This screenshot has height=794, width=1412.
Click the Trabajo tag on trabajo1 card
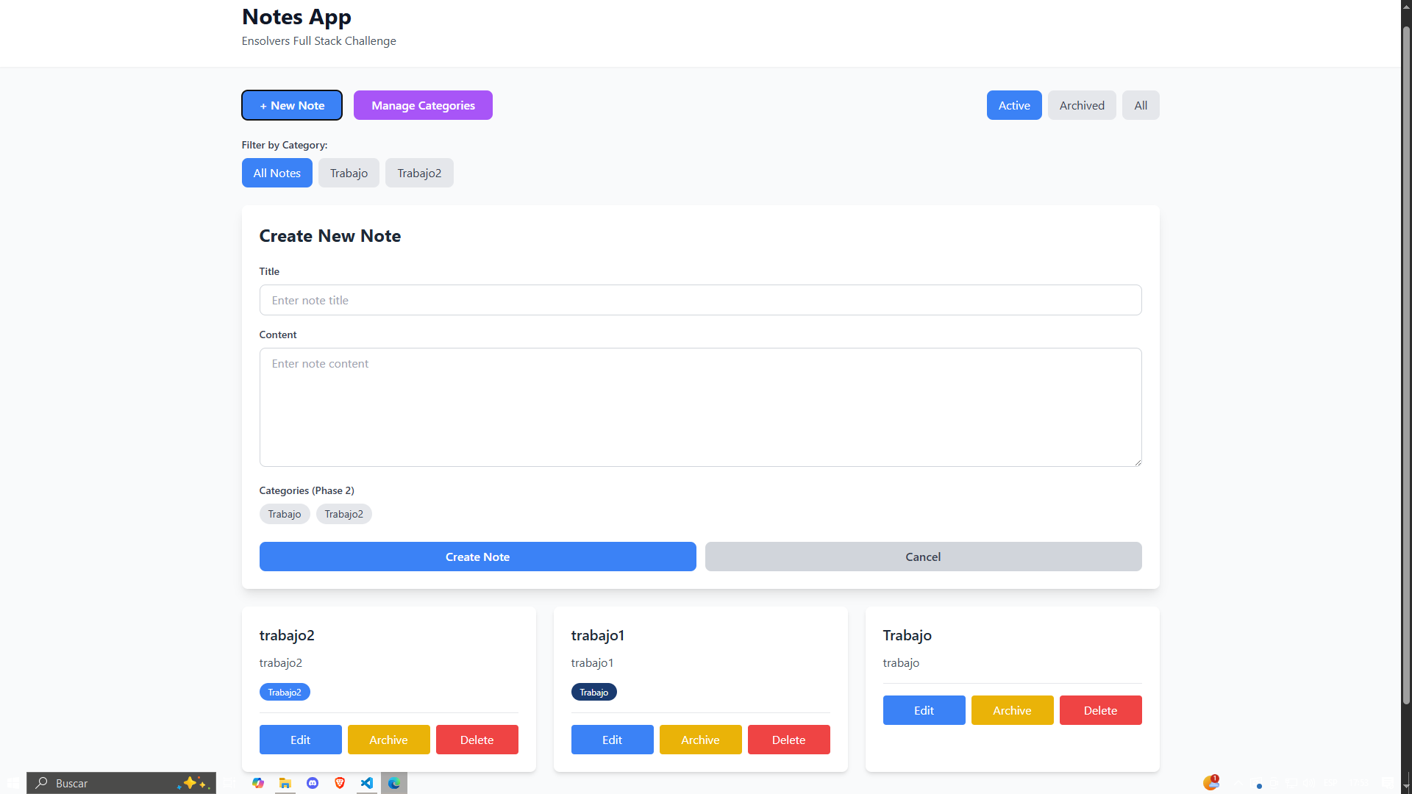(594, 692)
